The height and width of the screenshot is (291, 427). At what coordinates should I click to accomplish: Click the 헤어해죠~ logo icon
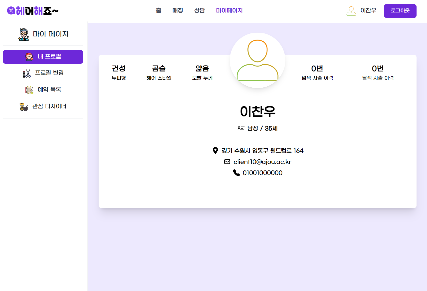[x=11, y=11]
